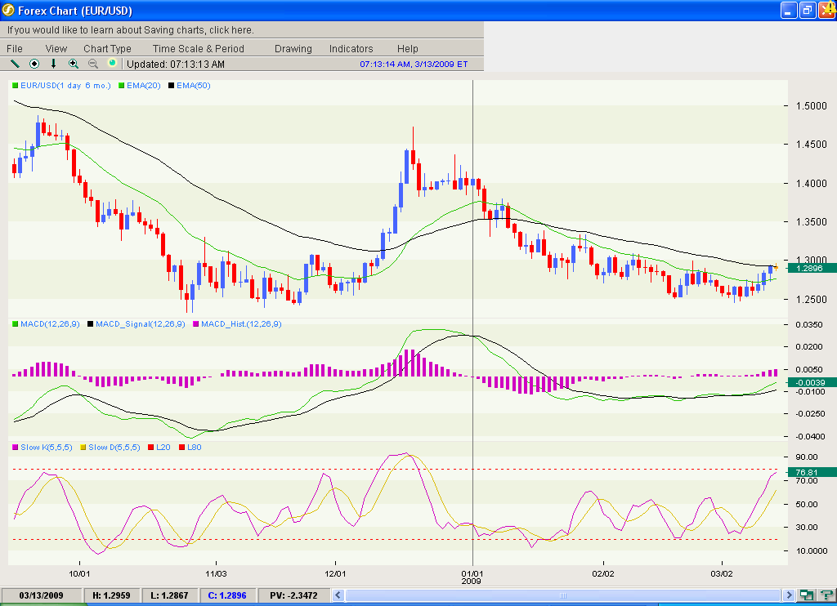The image size is (837, 606).
Task: Click the crosshair target tool icon
Action: (34, 64)
